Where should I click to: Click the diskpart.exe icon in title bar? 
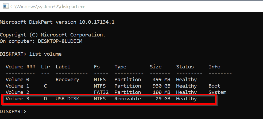point(6,6)
